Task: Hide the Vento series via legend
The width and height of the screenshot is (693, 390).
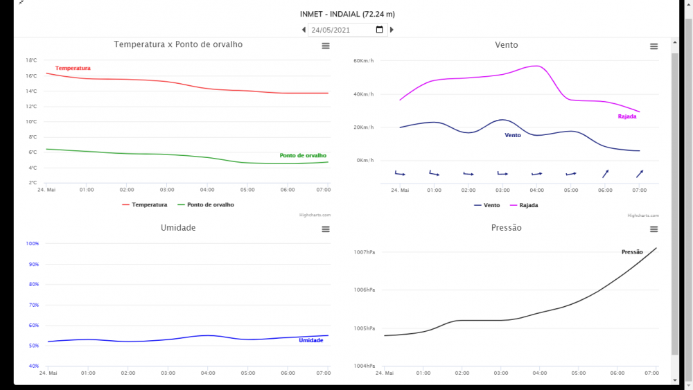Action: (487, 205)
